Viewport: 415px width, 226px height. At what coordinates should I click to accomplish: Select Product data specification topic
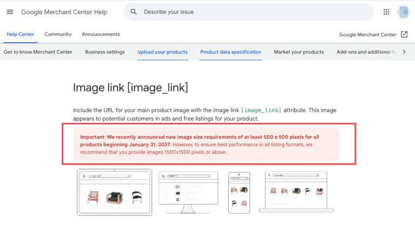point(230,52)
